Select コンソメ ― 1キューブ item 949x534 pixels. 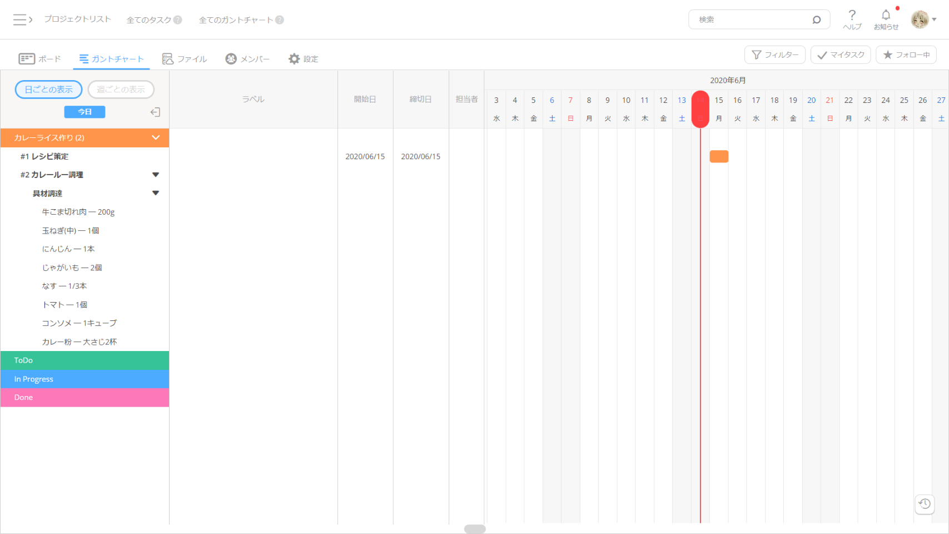point(80,323)
